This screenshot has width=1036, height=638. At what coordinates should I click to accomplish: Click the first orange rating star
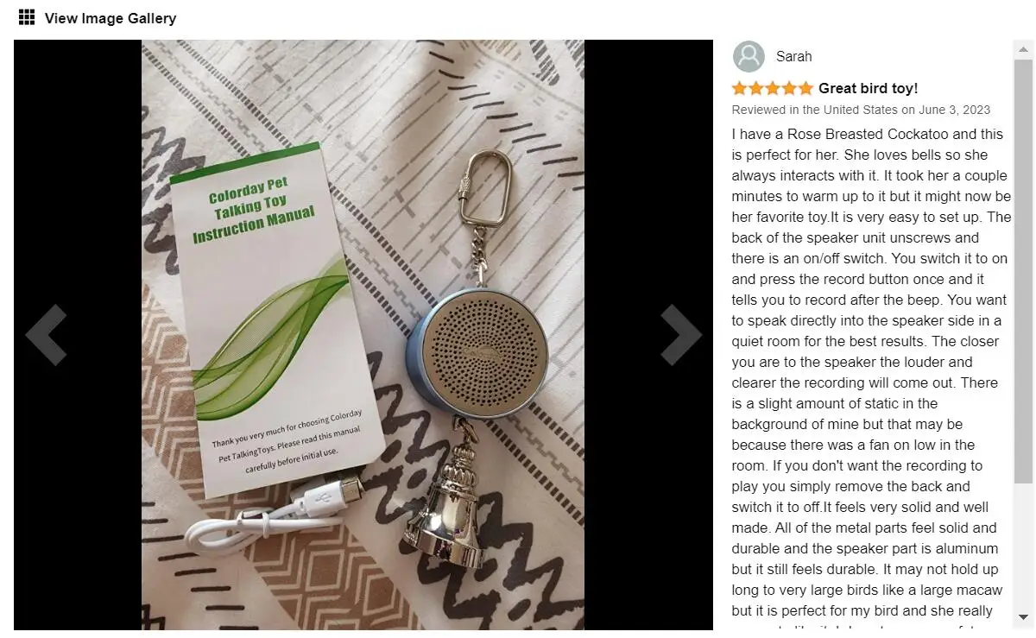pos(740,88)
